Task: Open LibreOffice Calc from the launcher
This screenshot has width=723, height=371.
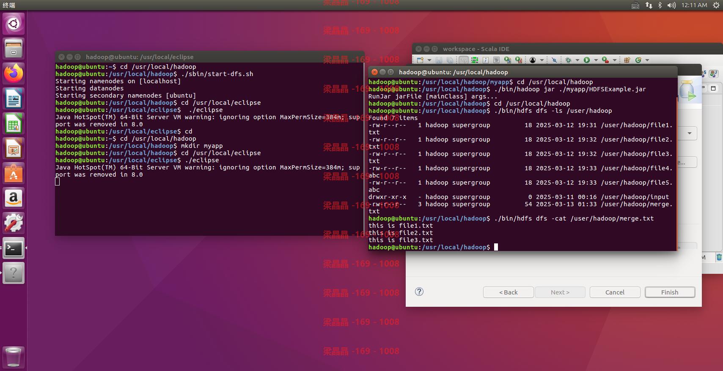Action: pyautogui.click(x=14, y=123)
